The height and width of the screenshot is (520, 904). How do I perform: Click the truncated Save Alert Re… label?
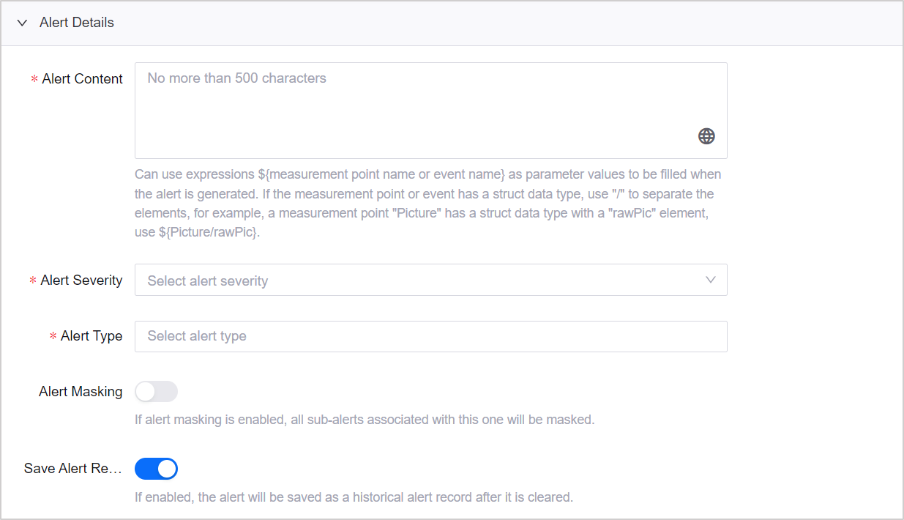[73, 469]
